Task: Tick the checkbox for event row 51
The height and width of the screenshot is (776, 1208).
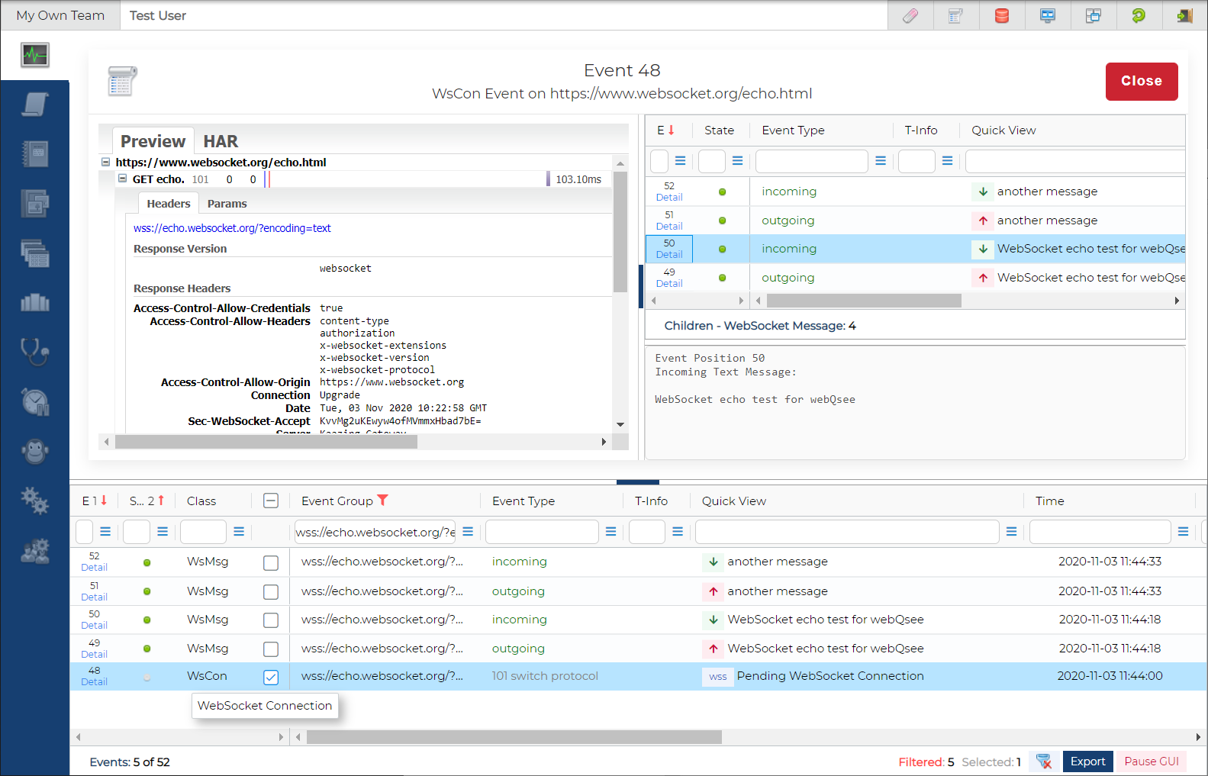Action: click(271, 591)
